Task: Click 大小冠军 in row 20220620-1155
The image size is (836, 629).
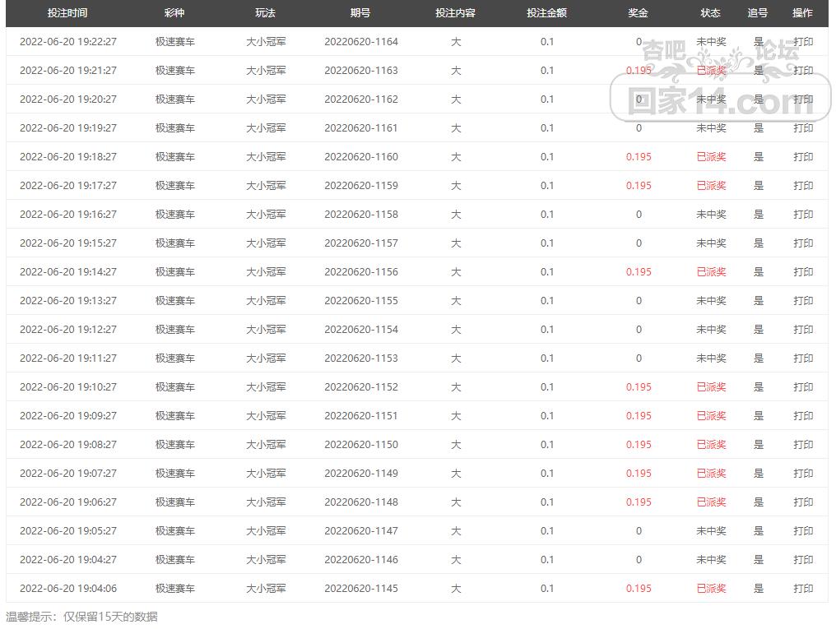Action: pyautogui.click(x=266, y=300)
